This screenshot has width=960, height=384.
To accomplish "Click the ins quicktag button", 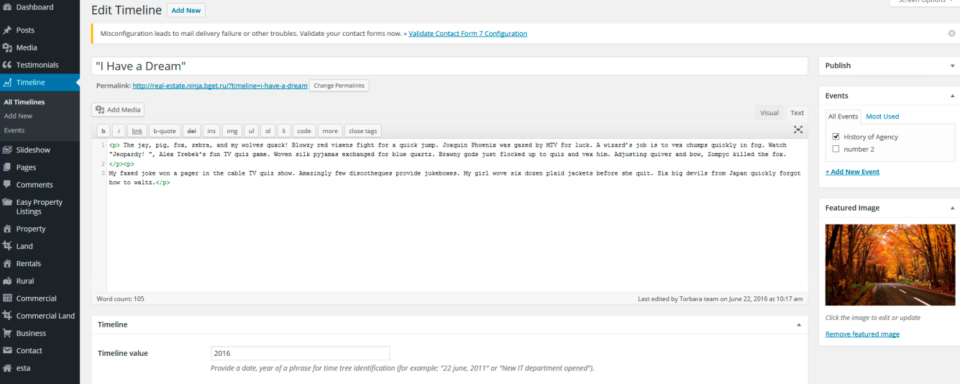I will 211,131.
